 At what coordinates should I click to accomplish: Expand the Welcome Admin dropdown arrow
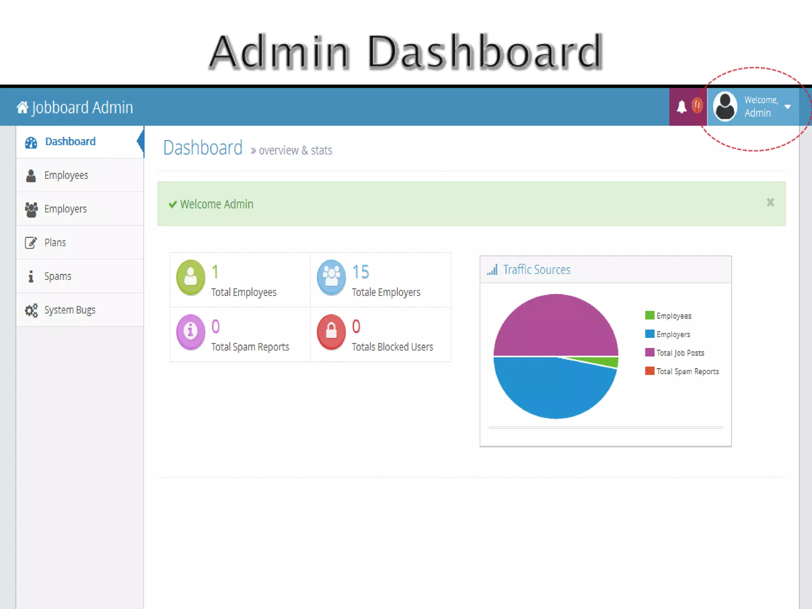pyautogui.click(x=787, y=107)
